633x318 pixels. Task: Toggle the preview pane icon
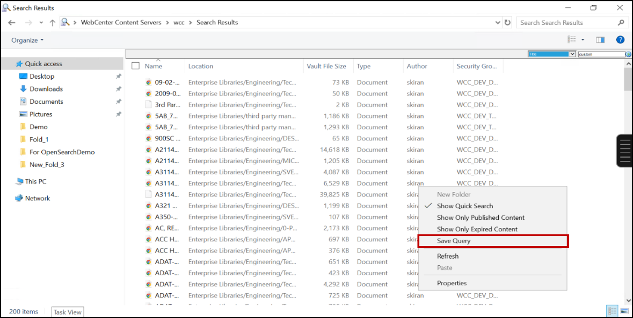click(600, 40)
